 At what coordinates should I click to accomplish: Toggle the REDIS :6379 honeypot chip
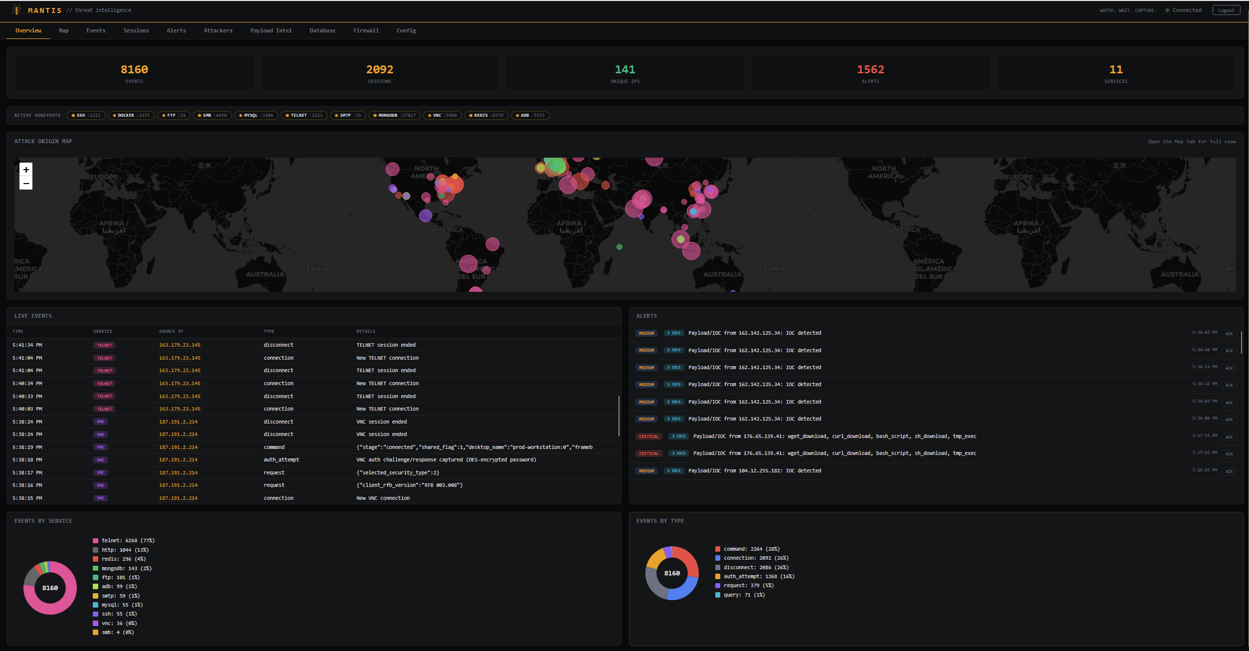pyautogui.click(x=486, y=115)
